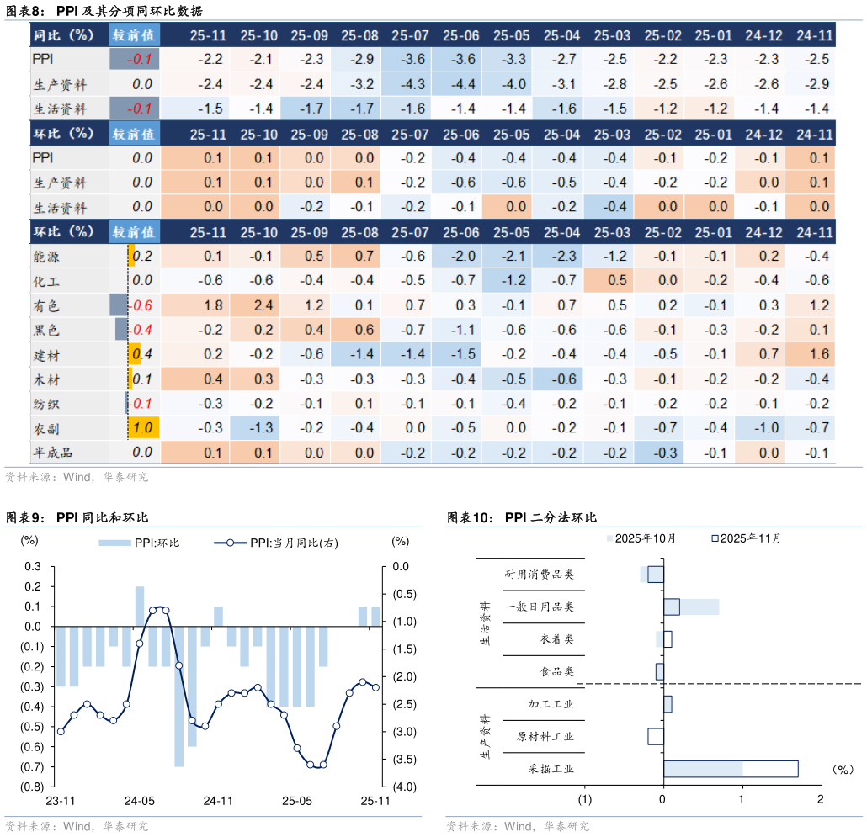Click the 能源 row label
The width and height of the screenshot is (867, 837).
(x=46, y=257)
